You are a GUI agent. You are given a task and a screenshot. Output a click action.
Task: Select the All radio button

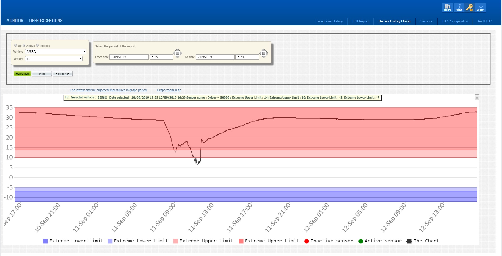16,45
